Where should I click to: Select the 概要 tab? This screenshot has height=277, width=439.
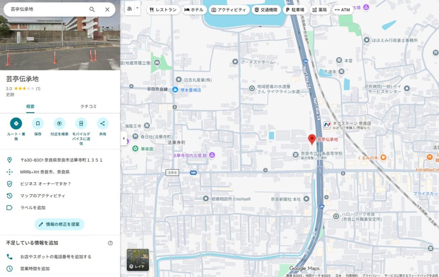pos(30,107)
